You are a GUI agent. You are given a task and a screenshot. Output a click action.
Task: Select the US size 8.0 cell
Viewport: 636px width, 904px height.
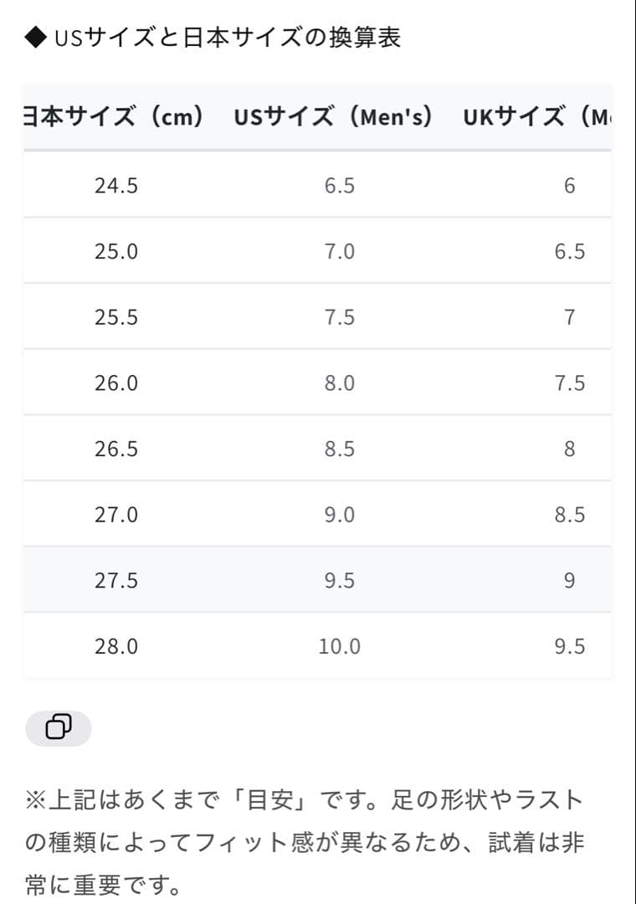click(x=340, y=383)
